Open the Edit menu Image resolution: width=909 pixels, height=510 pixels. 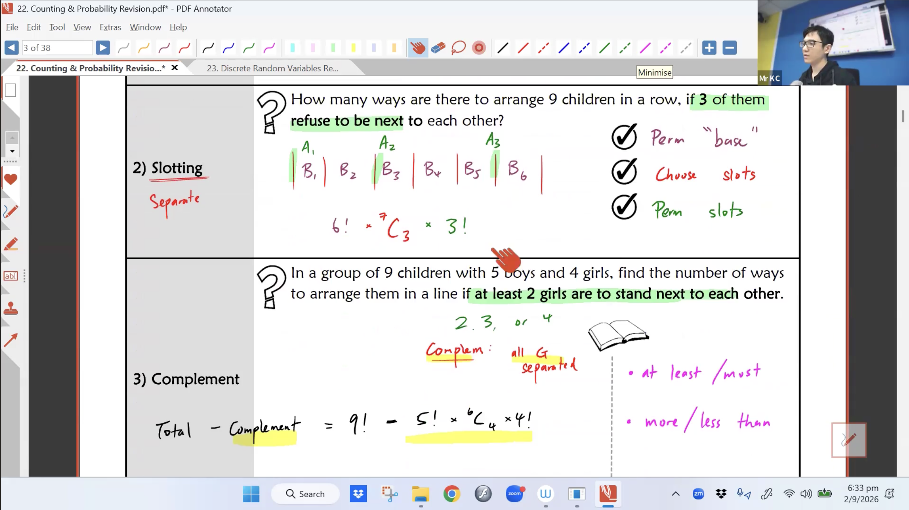pyautogui.click(x=34, y=27)
